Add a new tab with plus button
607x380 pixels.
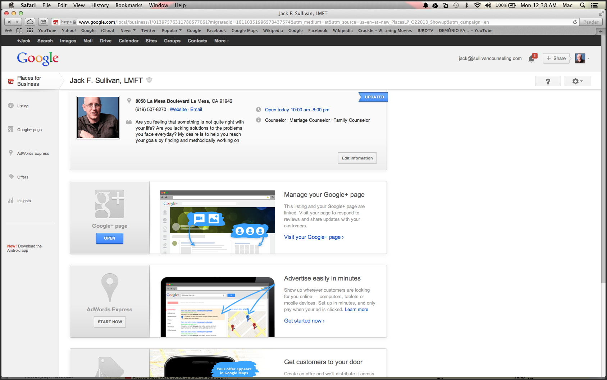(601, 31)
